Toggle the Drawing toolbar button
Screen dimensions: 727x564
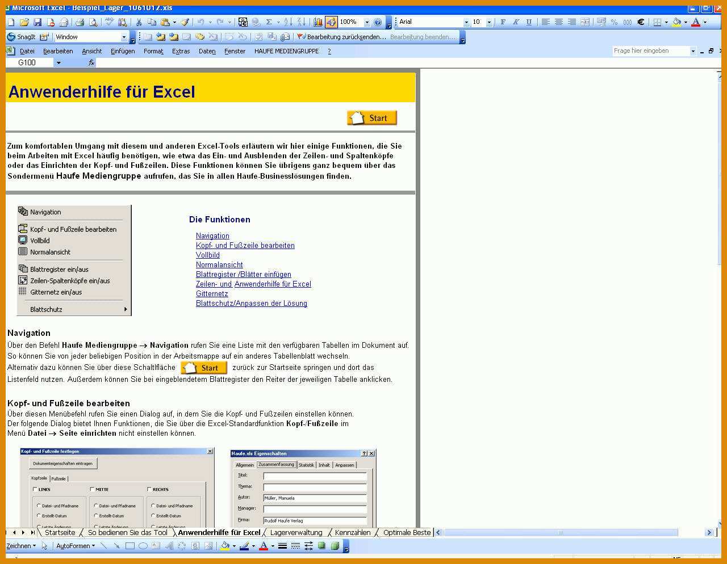tap(331, 22)
